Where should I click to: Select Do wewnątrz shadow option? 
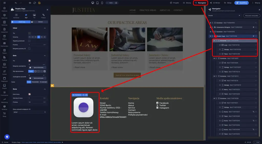point(43,82)
